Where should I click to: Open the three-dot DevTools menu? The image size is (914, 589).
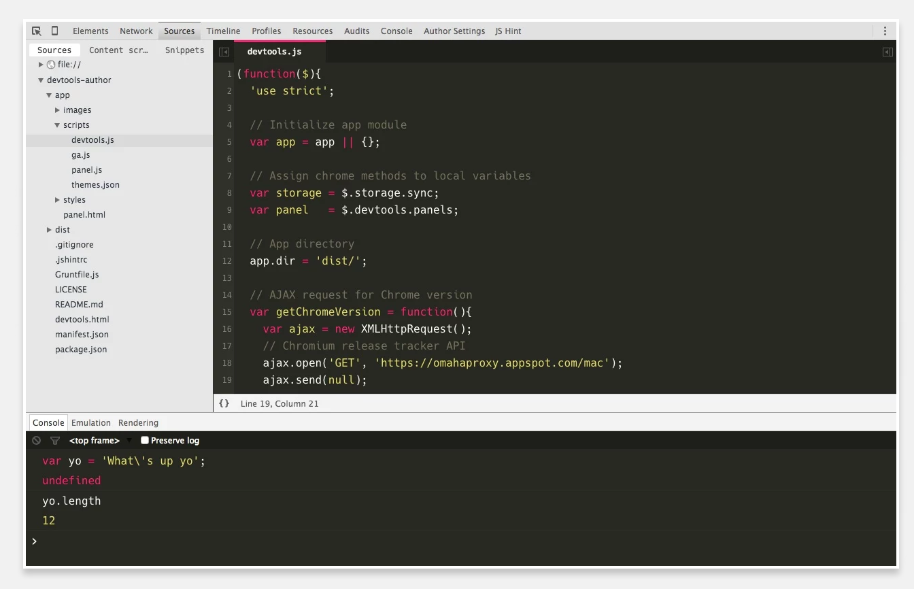pos(885,31)
